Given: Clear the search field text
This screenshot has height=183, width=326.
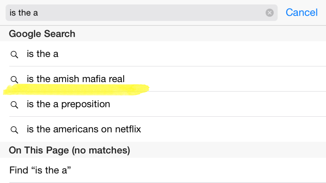Looking at the screenshot, I should pyautogui.click(x=269, y=13).
